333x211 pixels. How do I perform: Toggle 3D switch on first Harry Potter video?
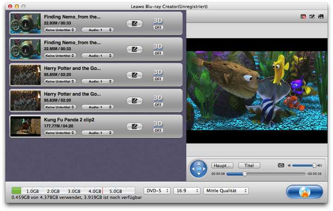click(x=158, y=79)
